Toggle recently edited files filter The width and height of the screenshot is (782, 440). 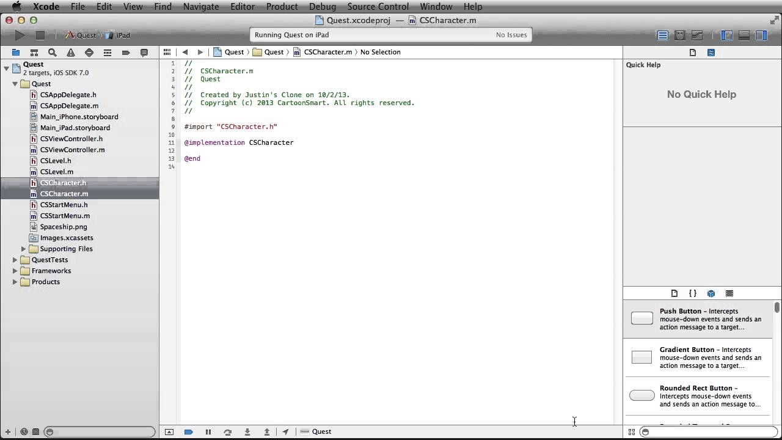tap(24, 432)
